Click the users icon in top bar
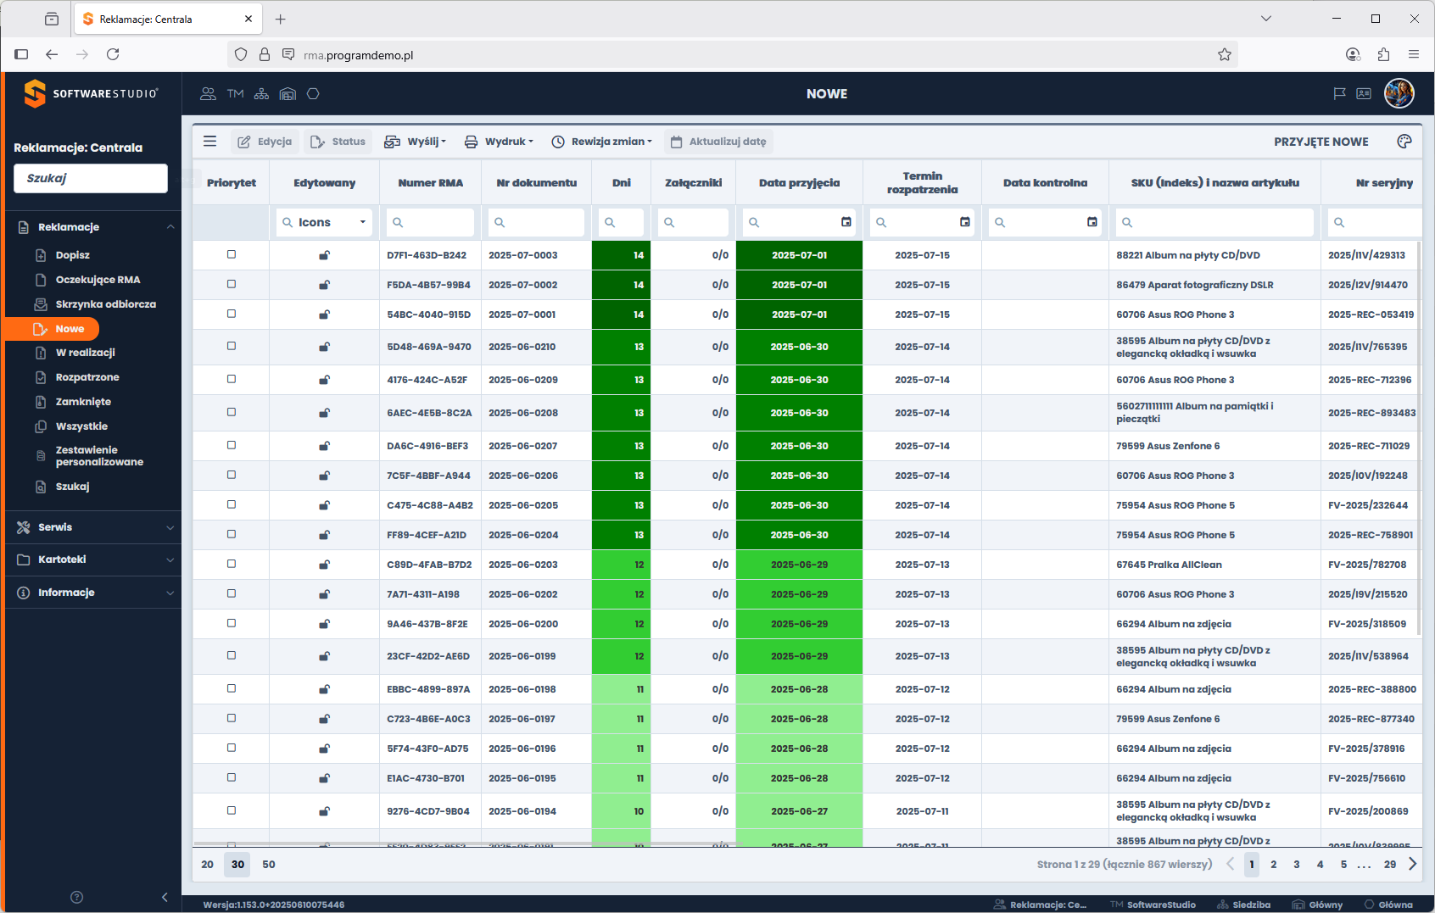1435x913 pixels. pos(208,94)
